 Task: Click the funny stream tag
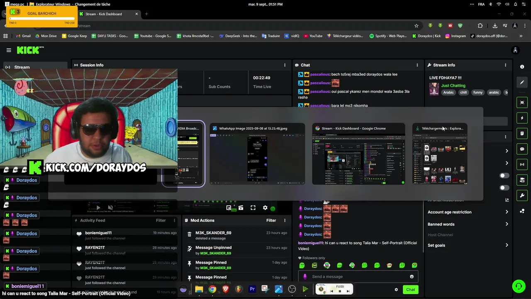point(478,93)
